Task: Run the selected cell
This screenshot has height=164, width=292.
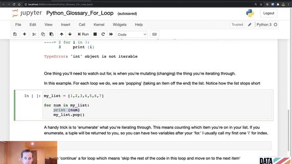Action: click(83, 34)
